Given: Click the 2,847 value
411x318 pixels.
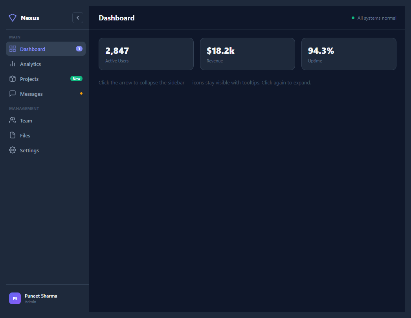Looking at the screenshot, I should click(x=117, y=51).
